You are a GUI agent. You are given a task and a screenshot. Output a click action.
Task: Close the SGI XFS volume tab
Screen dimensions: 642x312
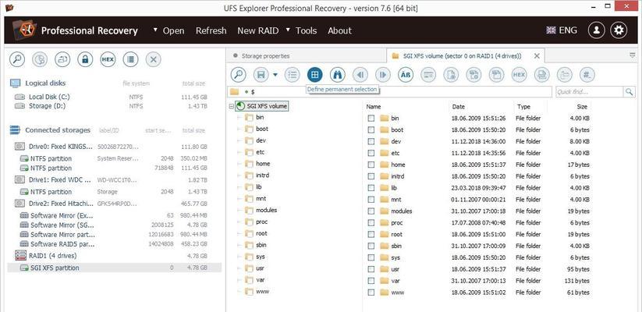click(537, 55)
